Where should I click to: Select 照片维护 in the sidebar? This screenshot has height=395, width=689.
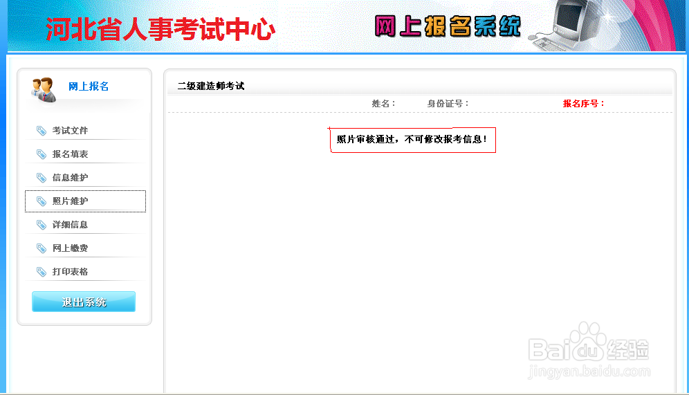coord(86,201)
